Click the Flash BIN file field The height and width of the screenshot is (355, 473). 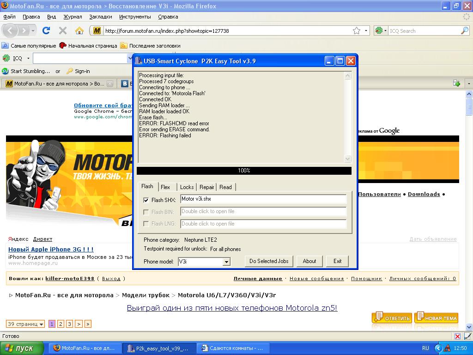click(263, 211)
